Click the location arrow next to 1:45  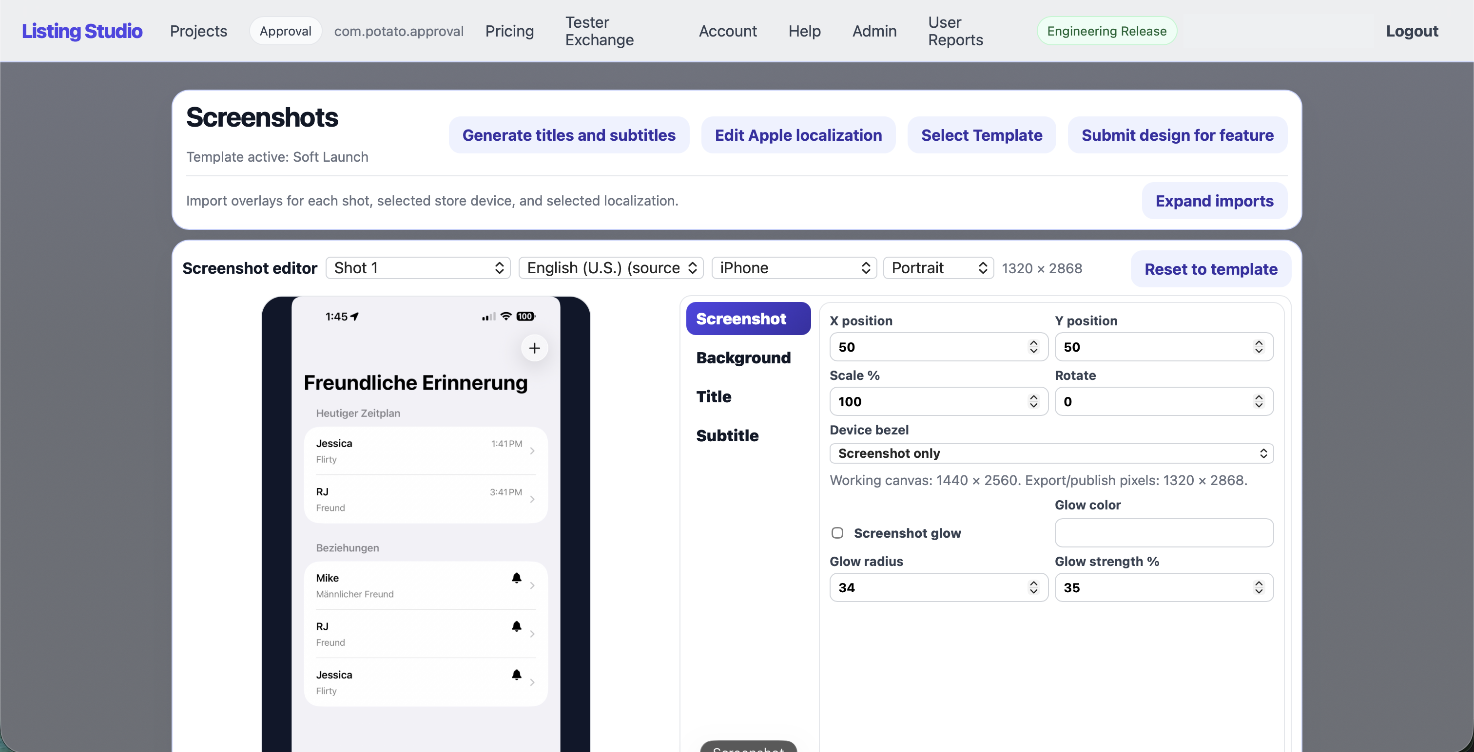pyautogui.click(x=355, y=316)
